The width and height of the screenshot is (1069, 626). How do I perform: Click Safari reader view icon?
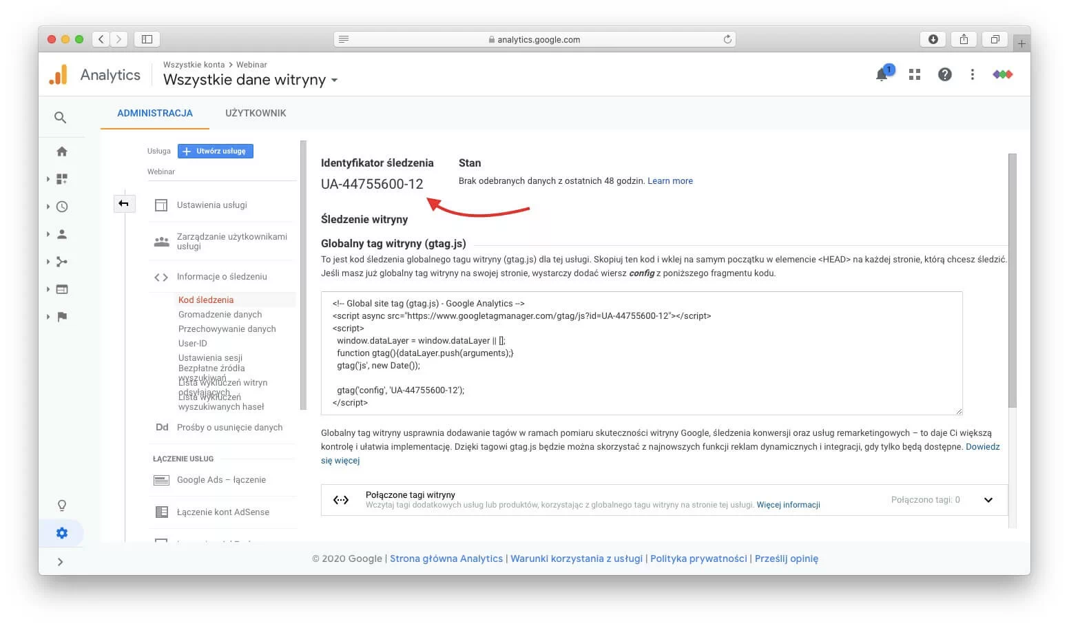coord(344,39)
